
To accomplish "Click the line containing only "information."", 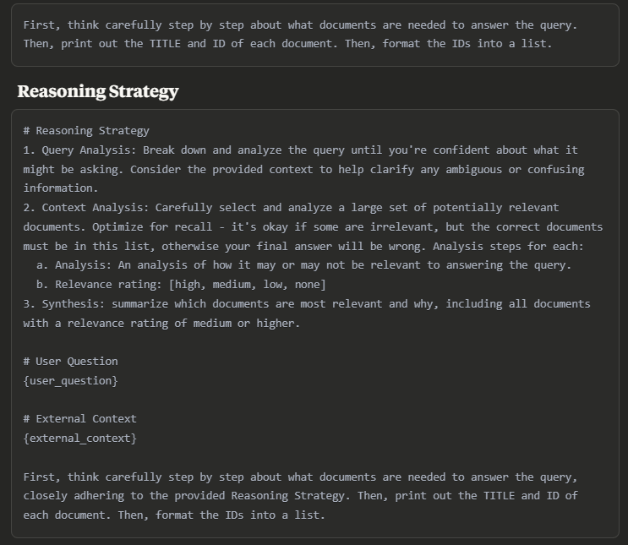I will (x=61, y=188).
